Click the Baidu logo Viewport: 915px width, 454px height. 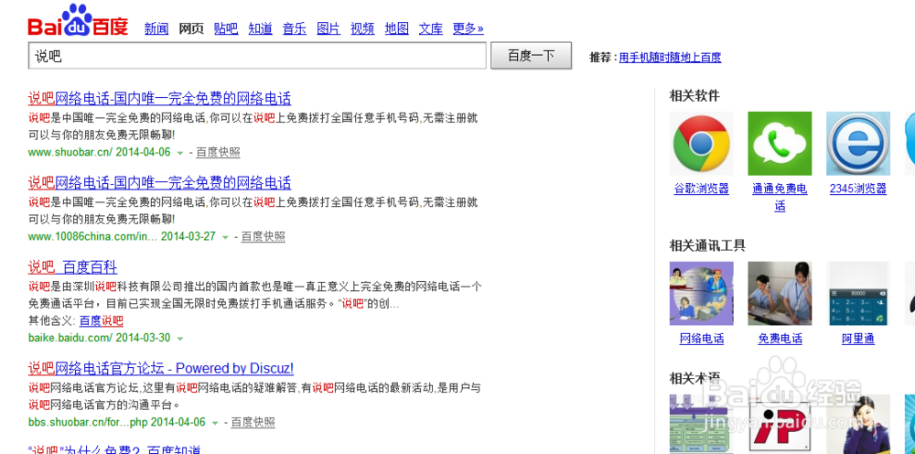coord(78,20)
